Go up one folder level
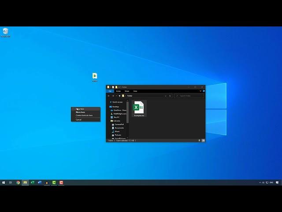The height and width of the screenshot is (212, 282). [119, 96]
